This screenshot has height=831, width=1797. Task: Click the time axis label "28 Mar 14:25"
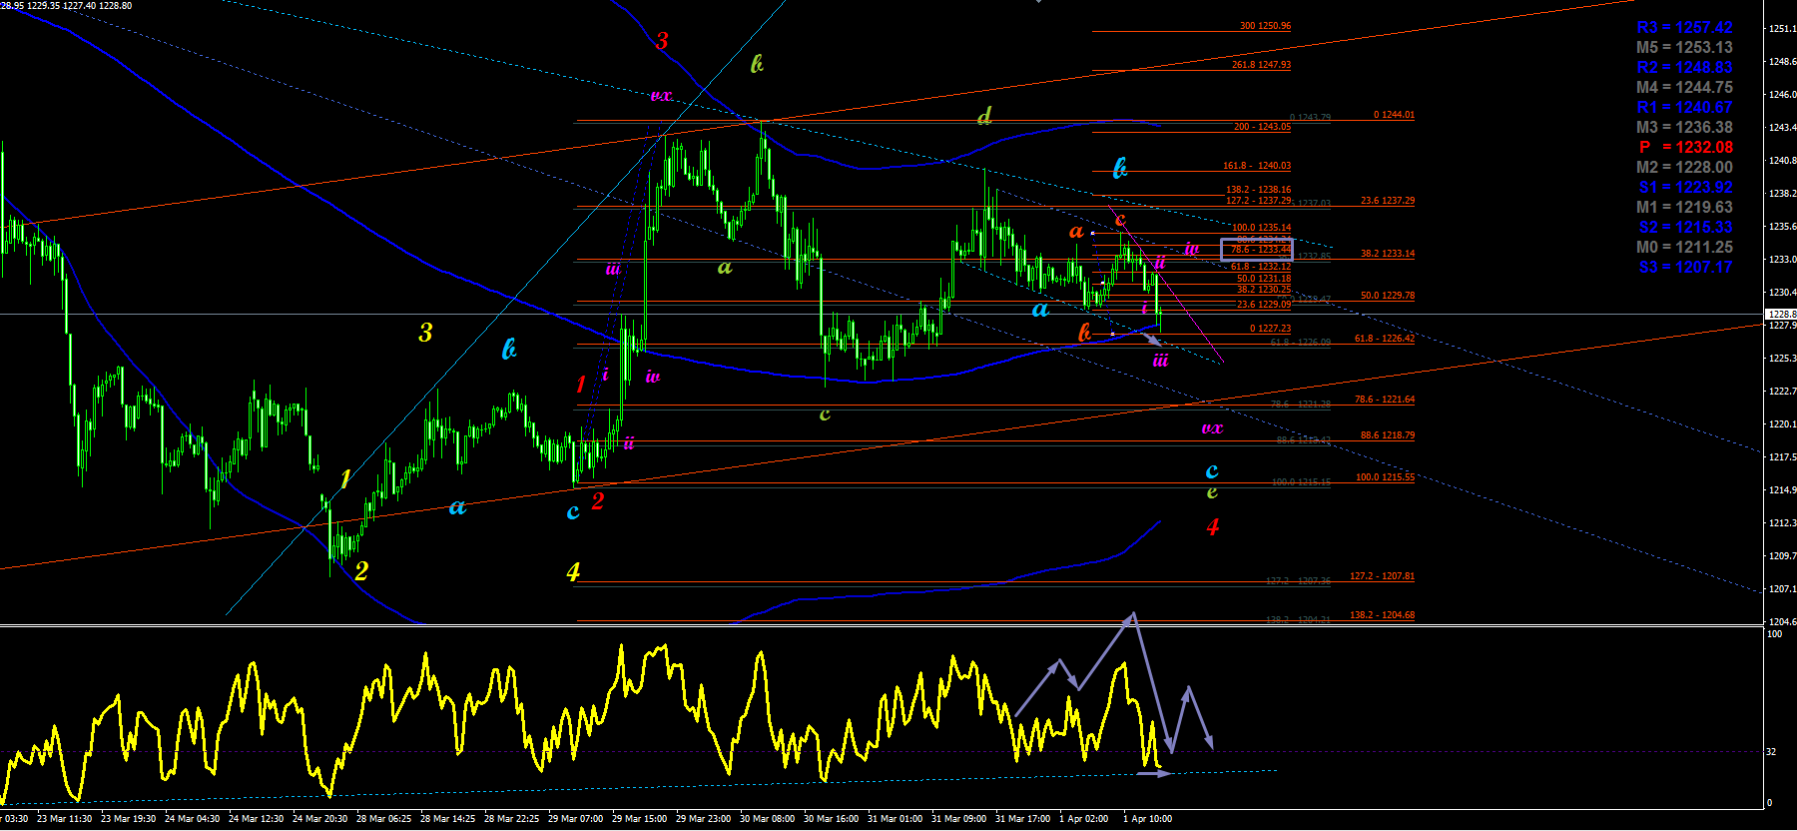tap(448, 819)
